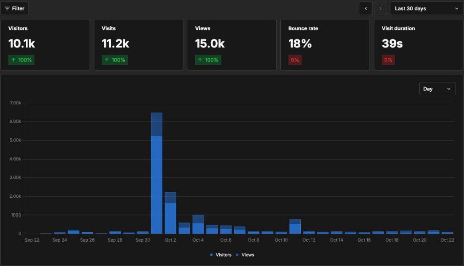Click the Sep 25 chart bar

73,232
